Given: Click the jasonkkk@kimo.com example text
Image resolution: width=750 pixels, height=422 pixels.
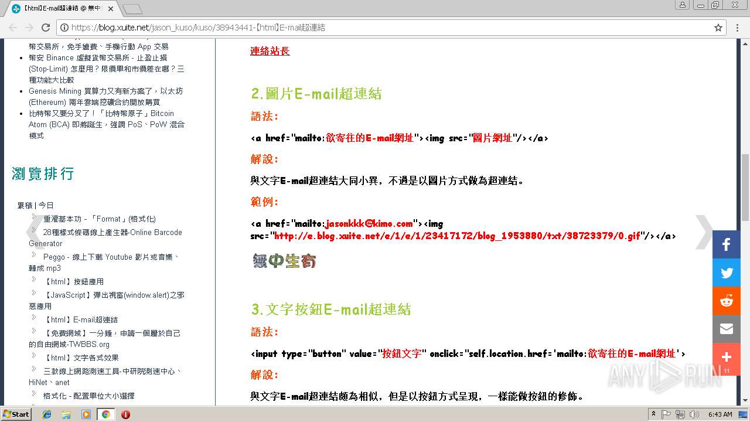Looking at the screenshot, I should (369, 223).
